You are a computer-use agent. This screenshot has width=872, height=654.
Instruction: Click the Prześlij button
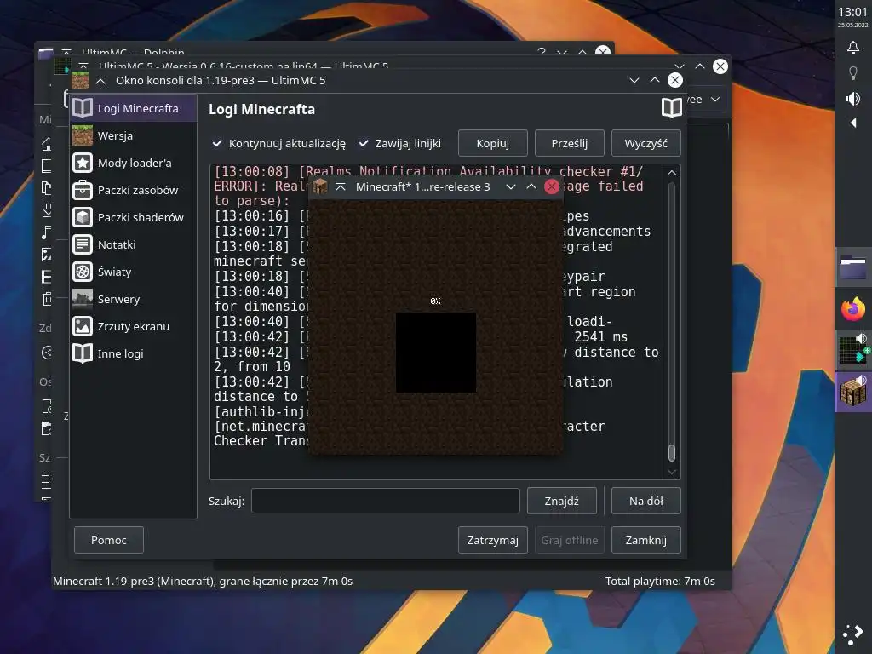click(x=570, y=143)
